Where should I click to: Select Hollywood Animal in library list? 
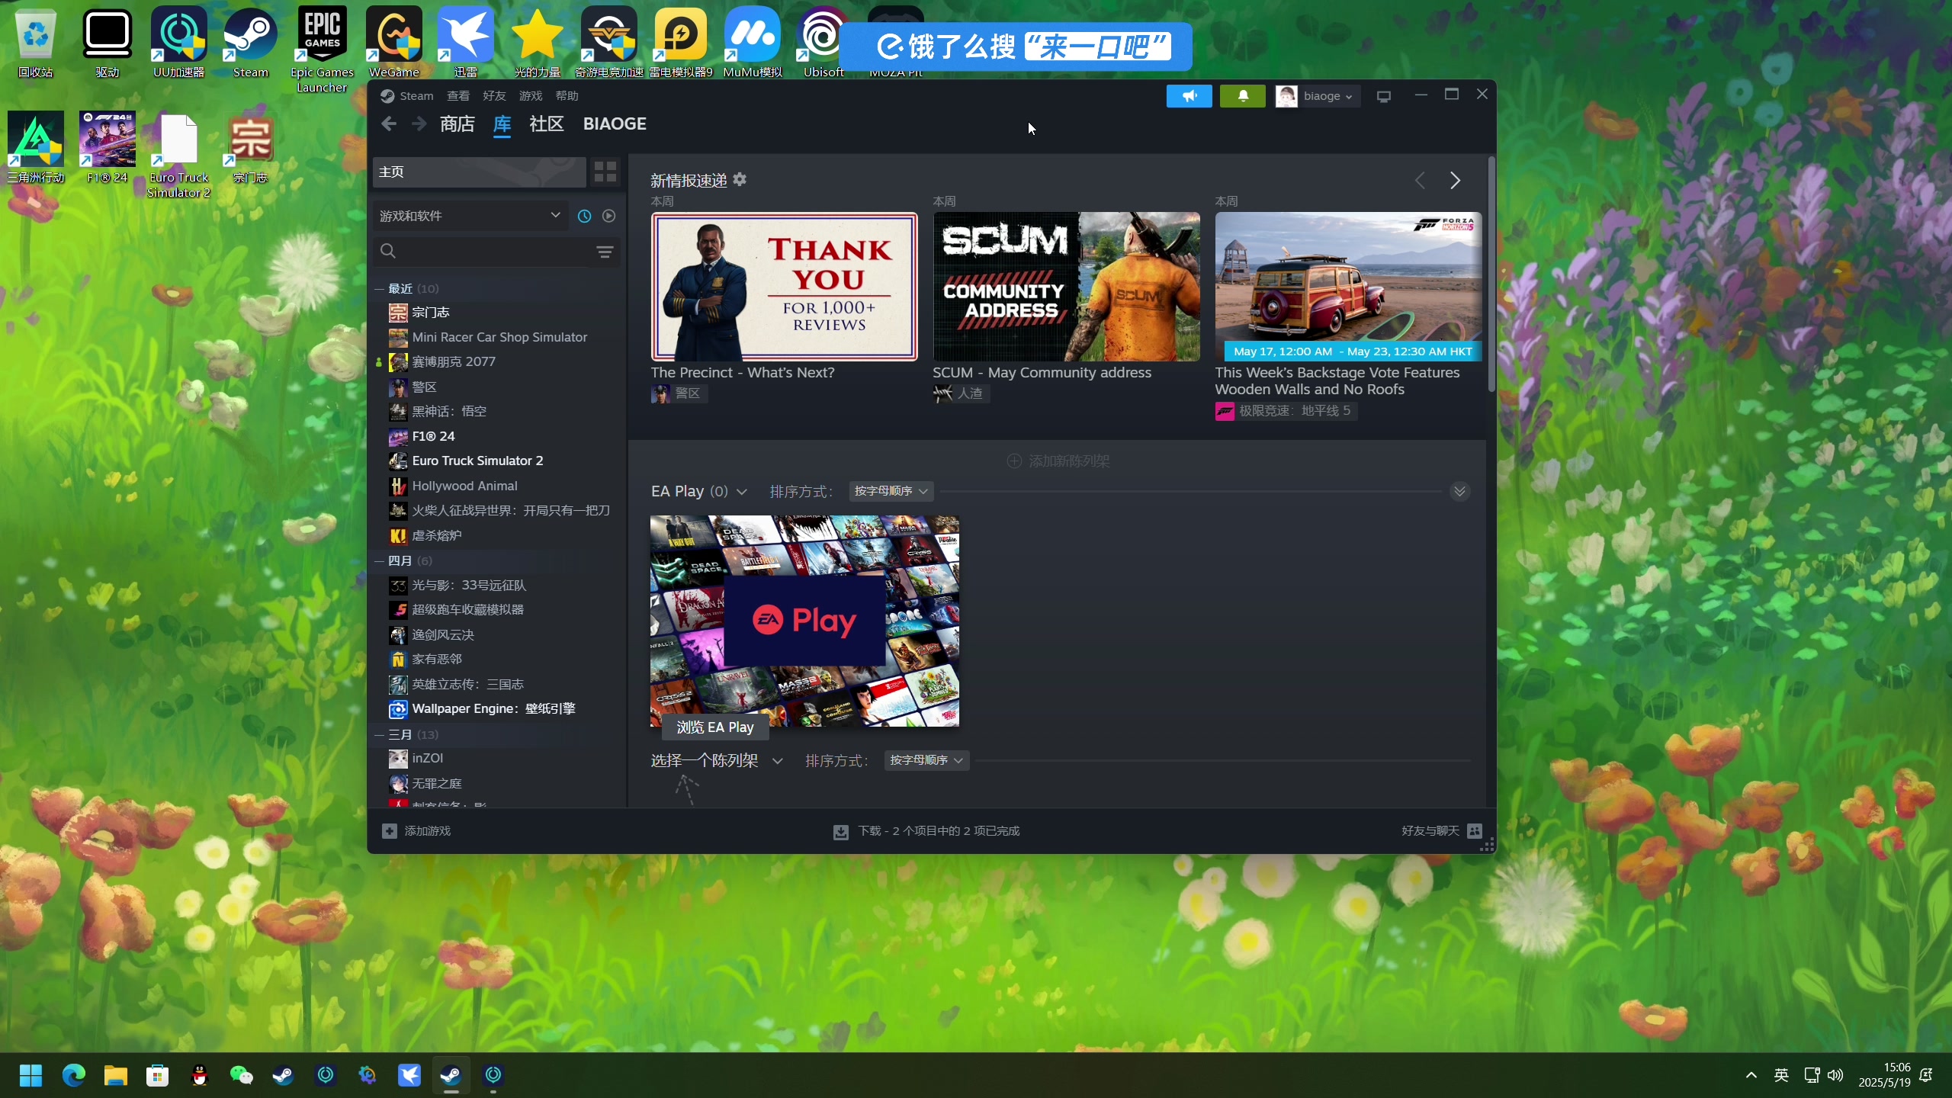pos(464,486)
